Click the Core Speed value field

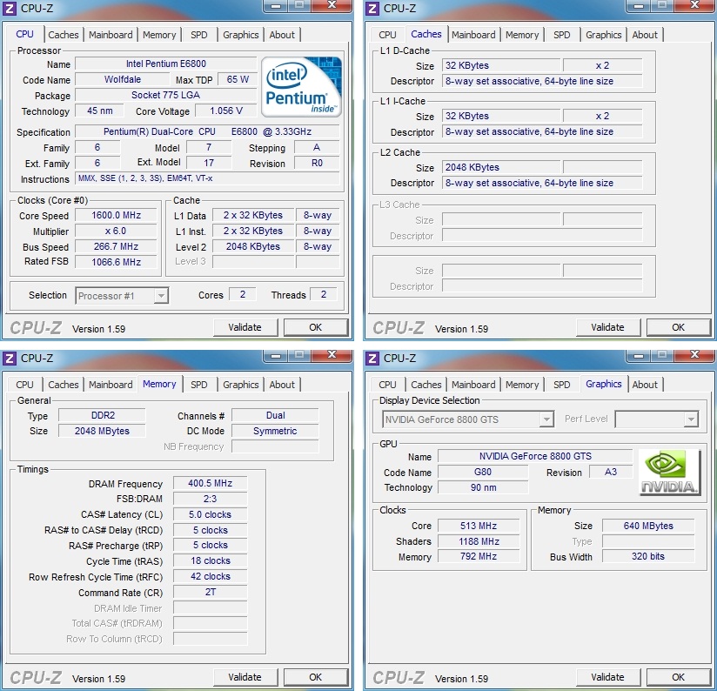coord(117,216)
